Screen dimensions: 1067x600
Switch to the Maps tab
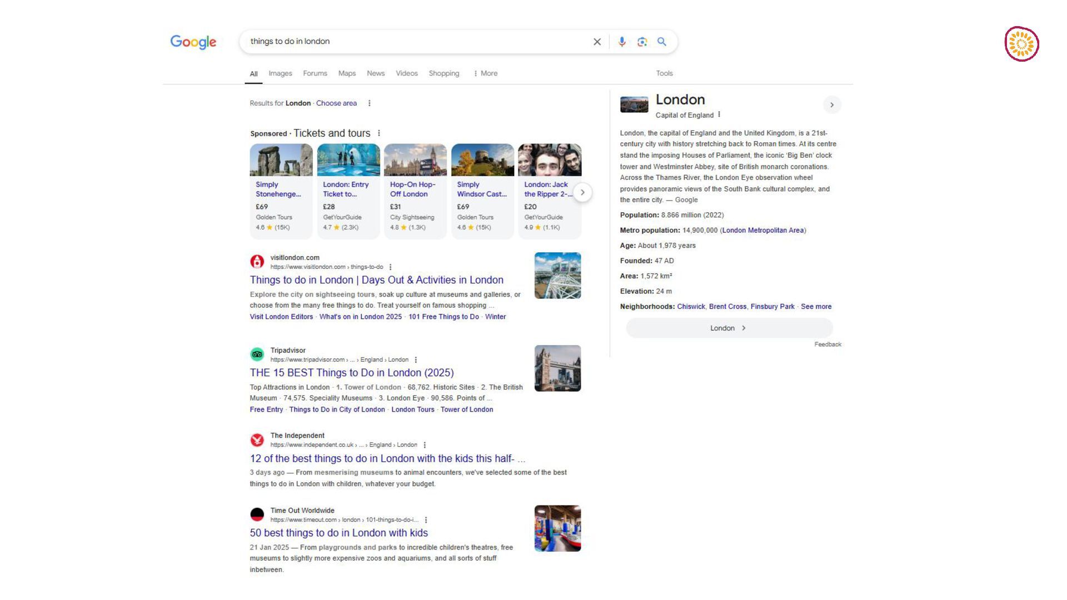[x=347, y=73]
